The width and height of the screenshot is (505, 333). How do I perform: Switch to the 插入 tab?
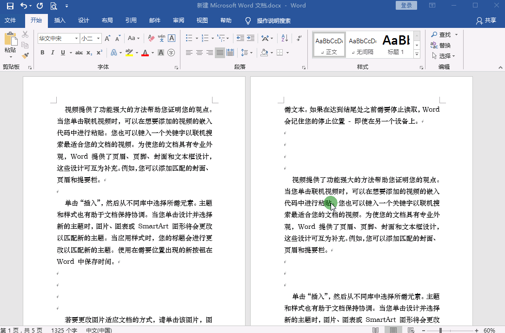60,20
